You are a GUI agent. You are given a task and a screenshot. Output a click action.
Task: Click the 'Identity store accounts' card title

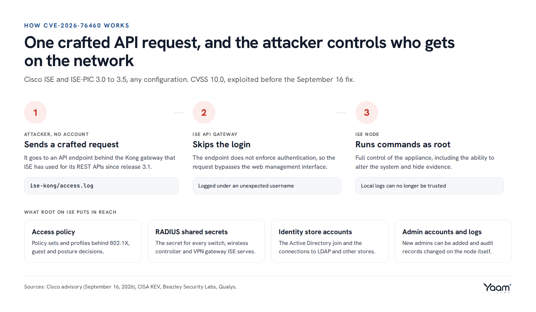point(315,232)
